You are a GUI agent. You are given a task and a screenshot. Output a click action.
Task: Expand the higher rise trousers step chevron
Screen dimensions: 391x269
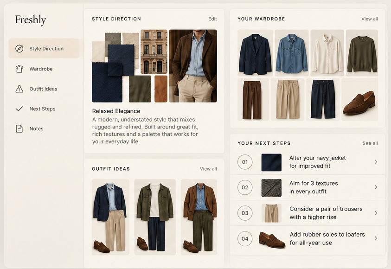pos(376,213)
